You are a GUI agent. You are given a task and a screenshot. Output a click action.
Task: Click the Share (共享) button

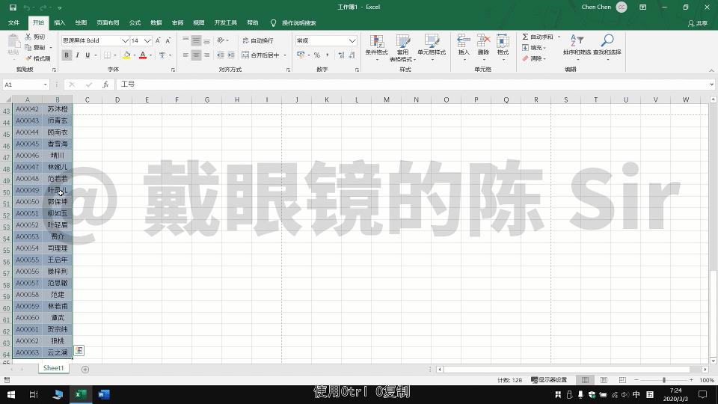pos(698,23)
